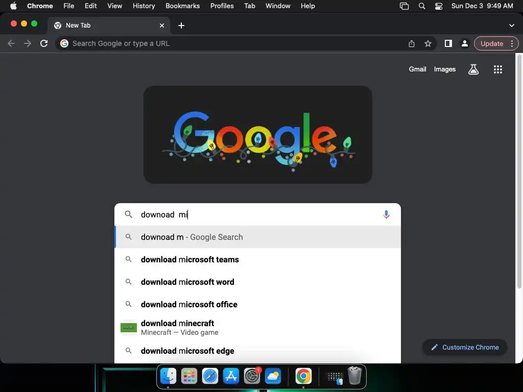
Task: Open the Apple menu
Action: (13, 6)
